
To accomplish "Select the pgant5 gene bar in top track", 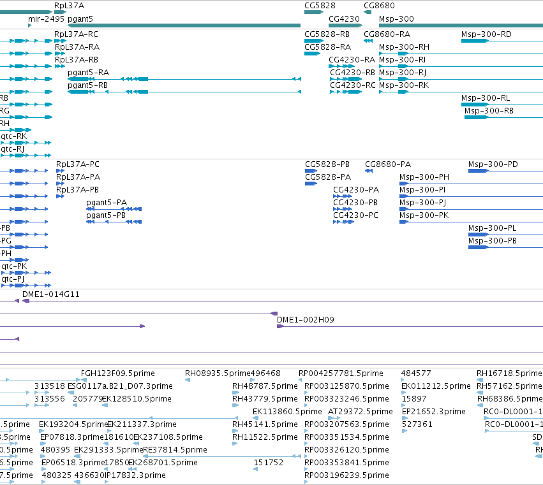I will [x=184, y=25].
